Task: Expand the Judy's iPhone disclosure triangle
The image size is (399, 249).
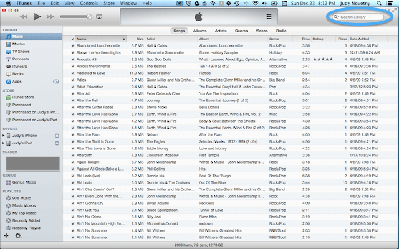Action: [3, 136]
